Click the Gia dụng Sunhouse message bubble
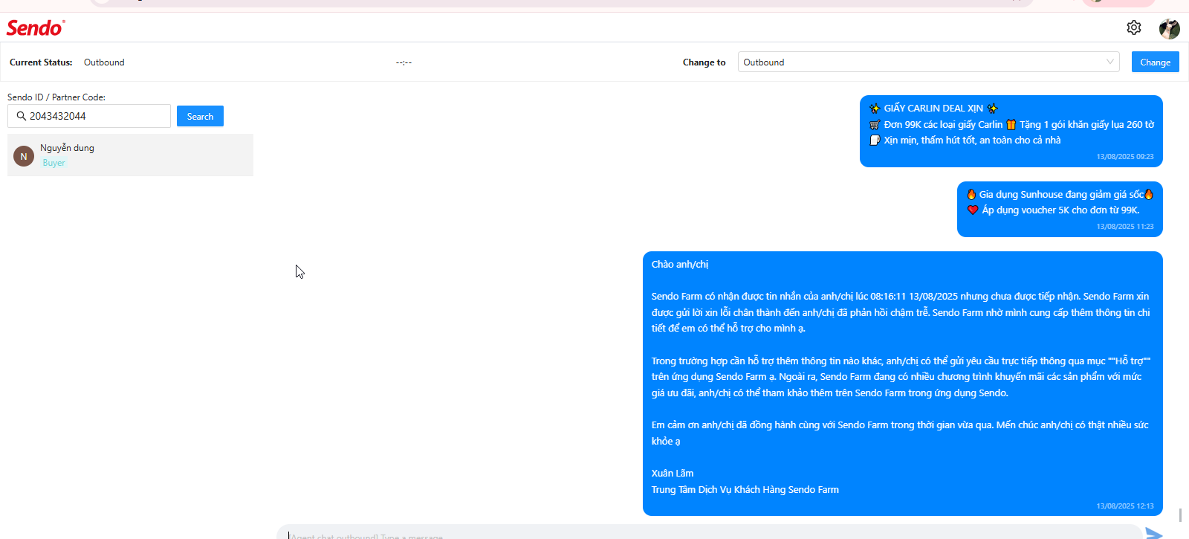The image size is (1189, 539). point(1060,209)
